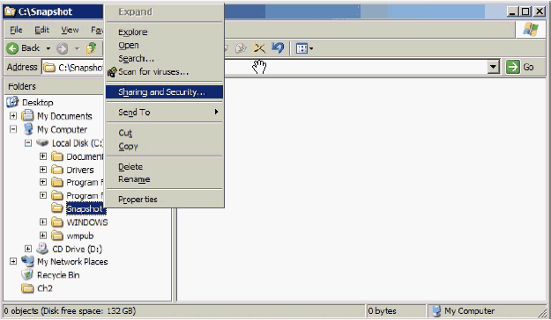Click the WINDOWS folder icon
This screenshot has width=551, height=320.
[x=57, y=222]
